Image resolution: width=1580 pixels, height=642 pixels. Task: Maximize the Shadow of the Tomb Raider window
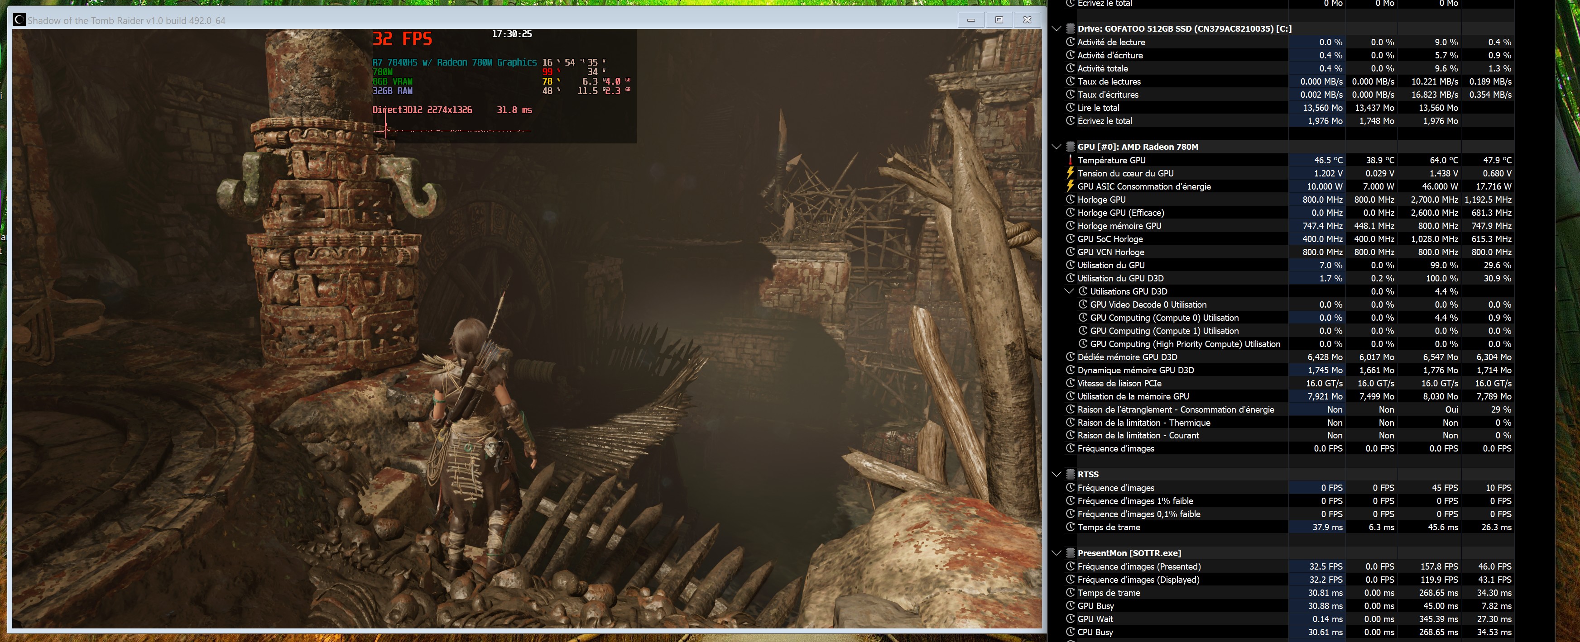pyautogui.click(x=999, y=20)
